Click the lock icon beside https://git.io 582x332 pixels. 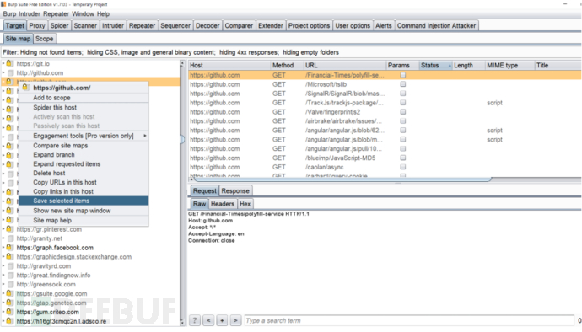click(x=9, y=63)
